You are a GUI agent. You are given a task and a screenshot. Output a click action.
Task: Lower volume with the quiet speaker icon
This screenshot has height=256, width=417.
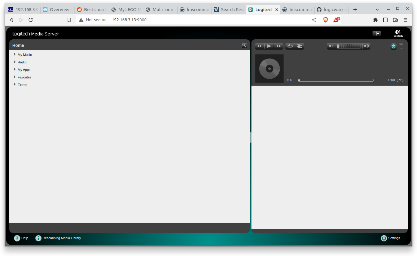pos(331,46)
